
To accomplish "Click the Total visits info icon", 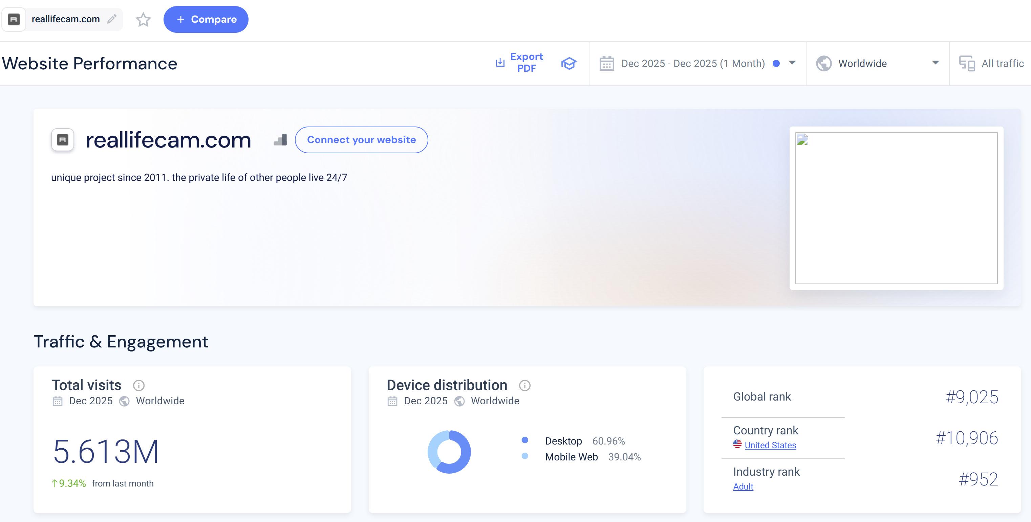I will point(138,385).
